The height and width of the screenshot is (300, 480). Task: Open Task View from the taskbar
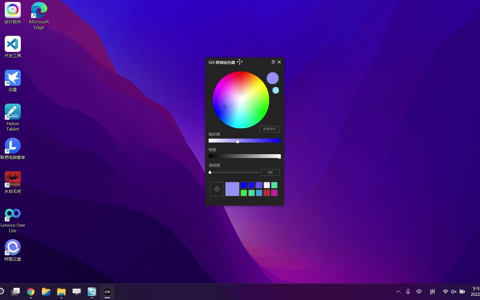point(16,292)
